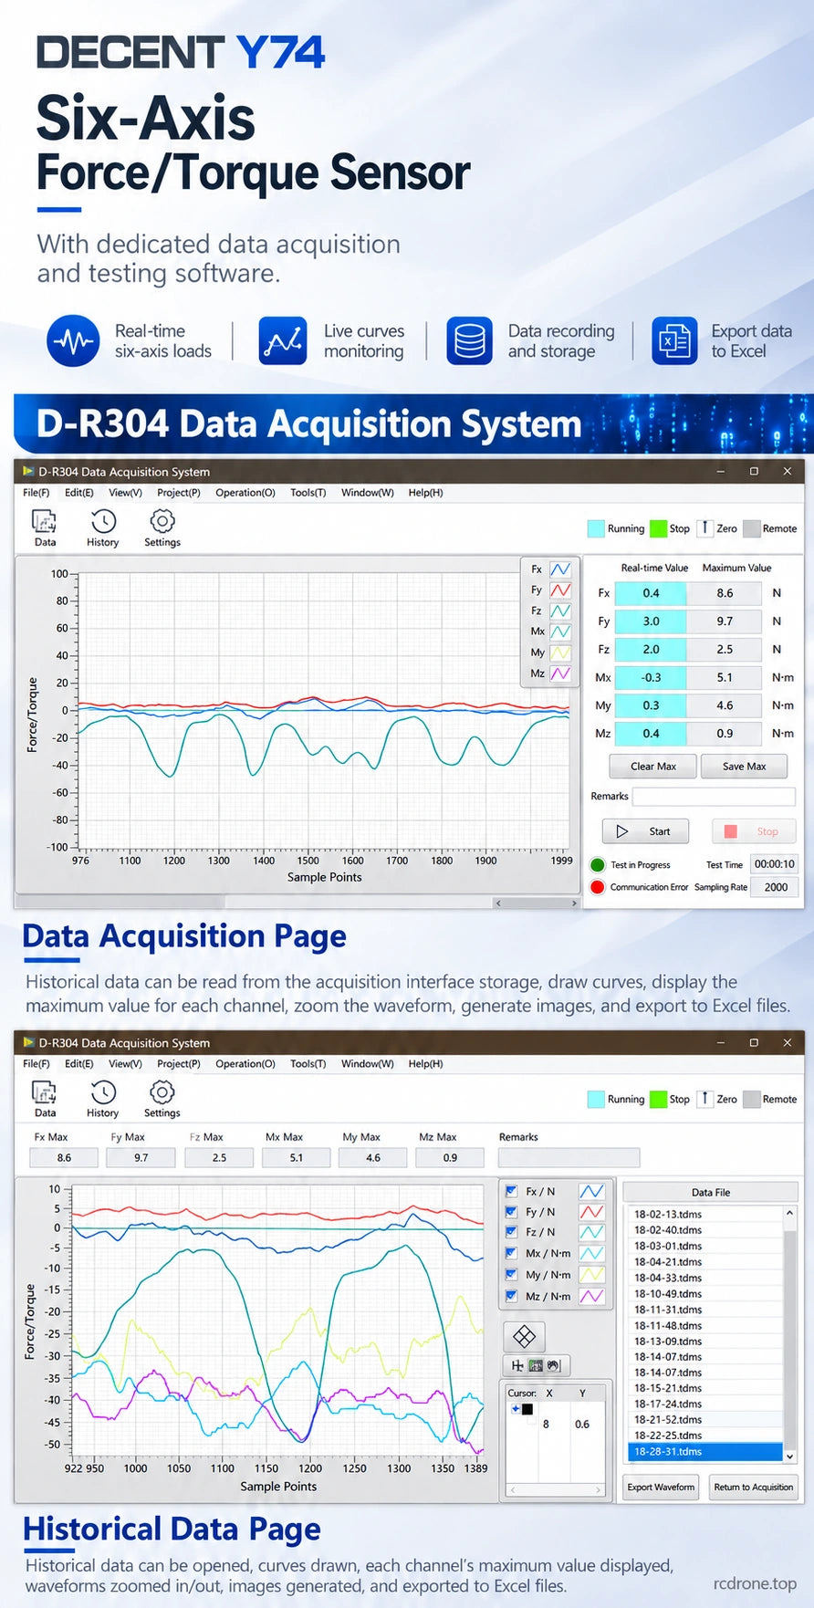Open Help(H) menu in the historical data window
The image size is (814, 1608).
click(x=426, y=1064)
